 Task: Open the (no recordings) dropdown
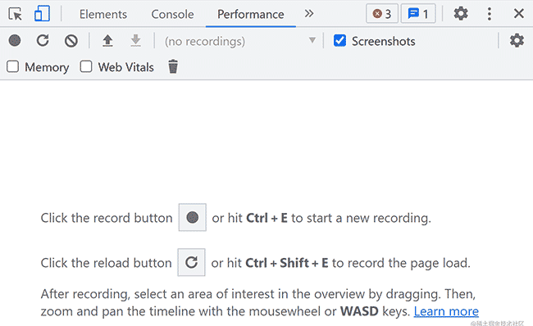pos(240,41)
